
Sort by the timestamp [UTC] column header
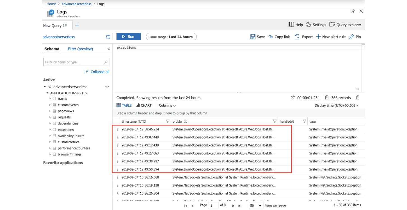[134, 122]
